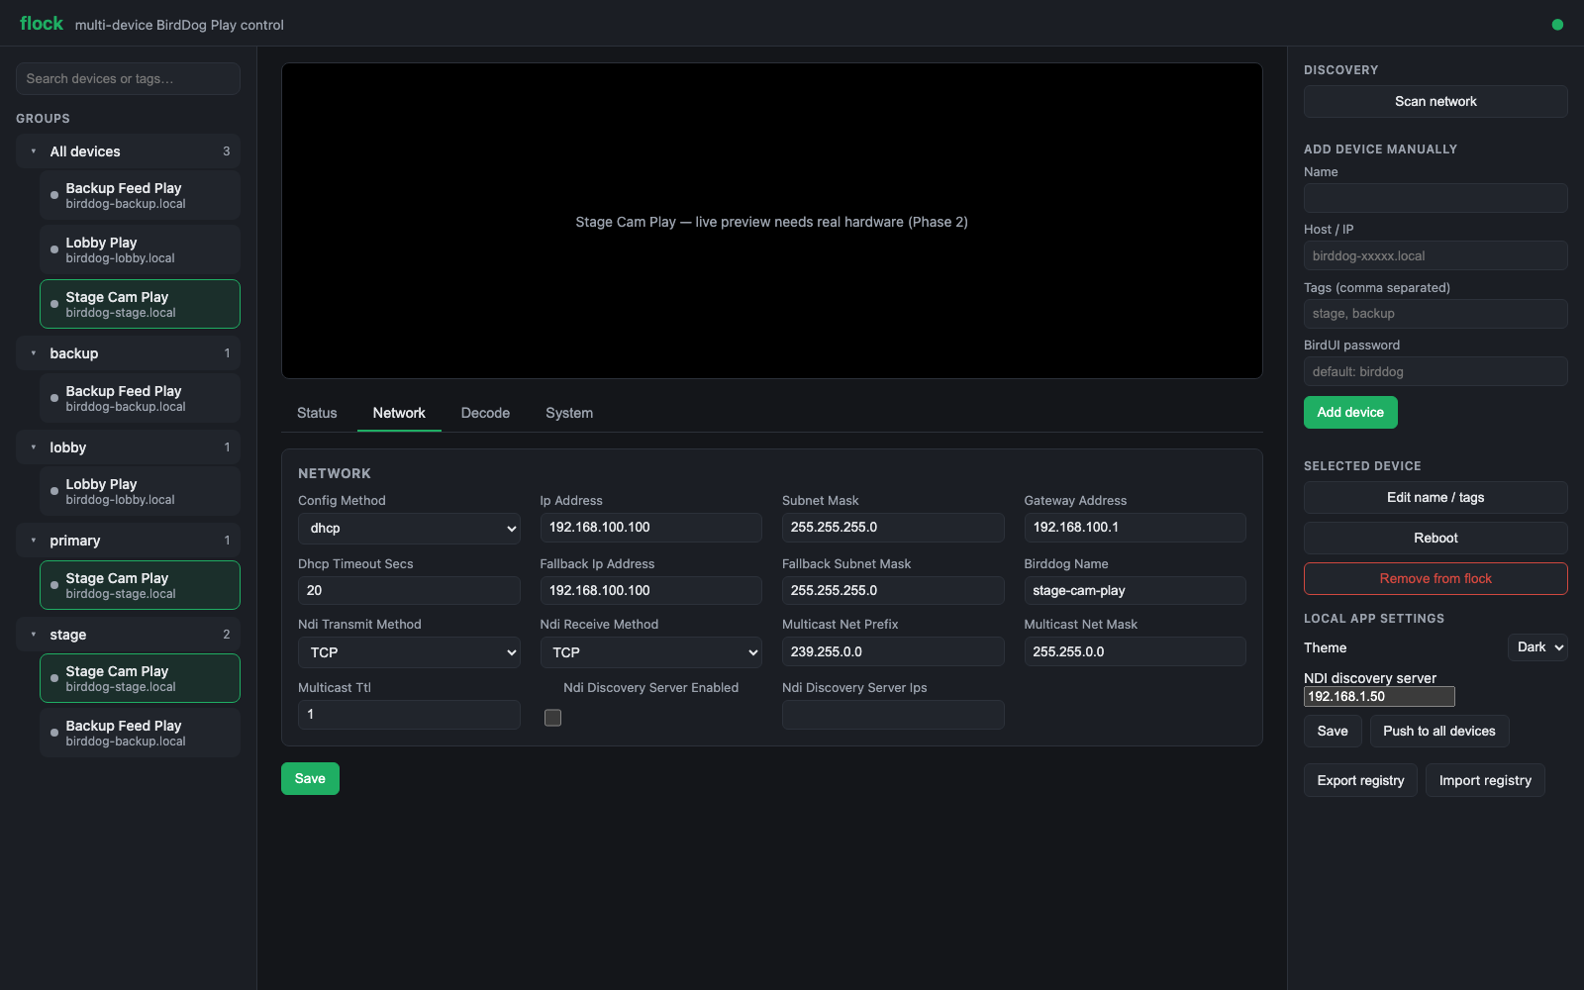Click the Tags comma separated field
The height and width of the screenshot is (990, 1584).
[x=1435, y=314]
